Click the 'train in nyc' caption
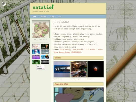 pyautogui.click(x=58, y=79)
